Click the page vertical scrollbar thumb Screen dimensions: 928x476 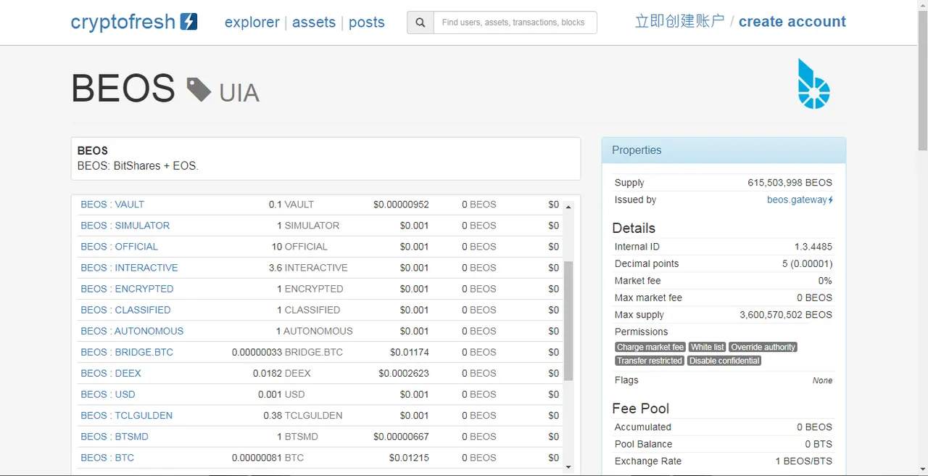(x=922, y=81)
